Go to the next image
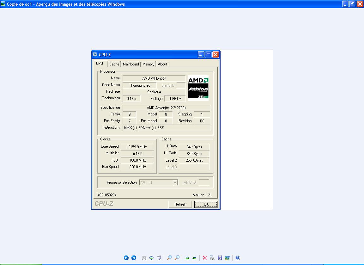 click(x=134, y=258)
